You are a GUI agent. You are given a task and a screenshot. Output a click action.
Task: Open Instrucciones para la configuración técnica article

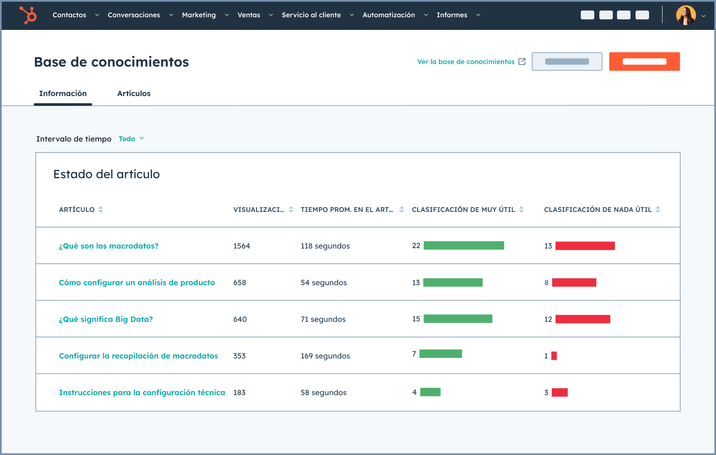click(x=142, y=393)
